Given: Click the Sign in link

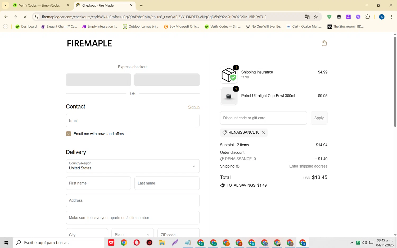Looking at the screenshot, I should click(x=194, y=107).
